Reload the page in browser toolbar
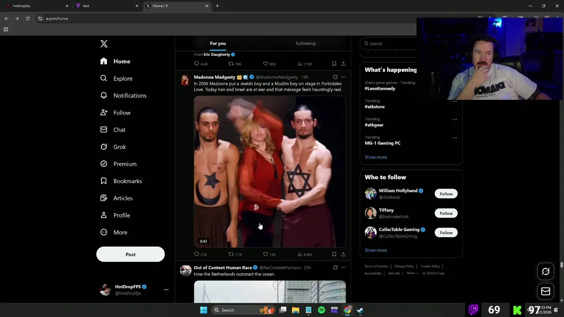The height and width of the screenshot is (317, 564). (27, 18)
